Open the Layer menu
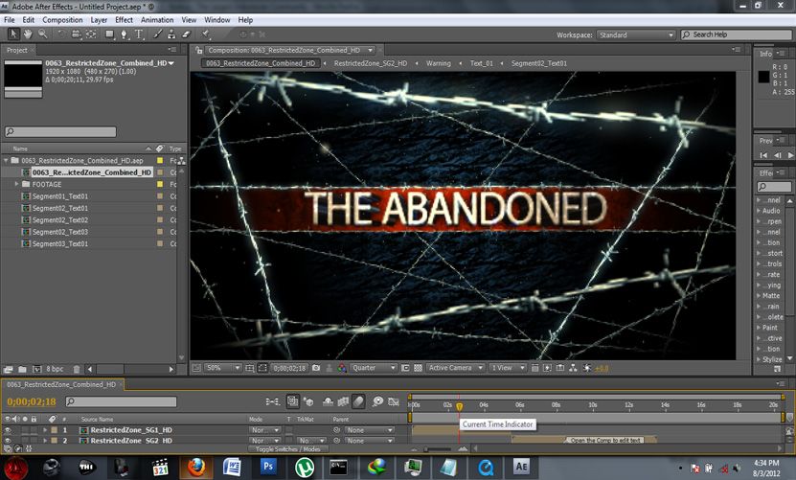This screenshot has height=480, width=796. tap(99, 20)
